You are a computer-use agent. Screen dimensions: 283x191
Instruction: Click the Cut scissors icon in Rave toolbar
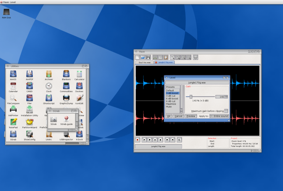pyautogui.click(x=155, y=57)
